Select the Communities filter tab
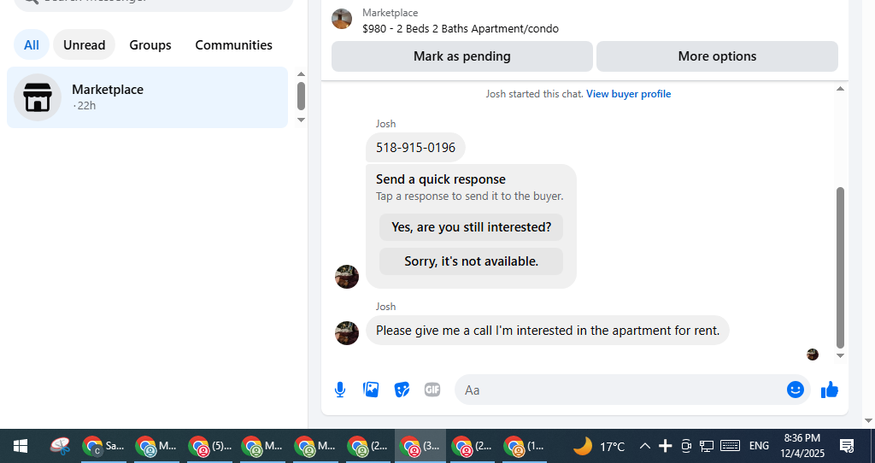Image resolution: width=875 pixels, height=463 pixels. click(234, 44)
